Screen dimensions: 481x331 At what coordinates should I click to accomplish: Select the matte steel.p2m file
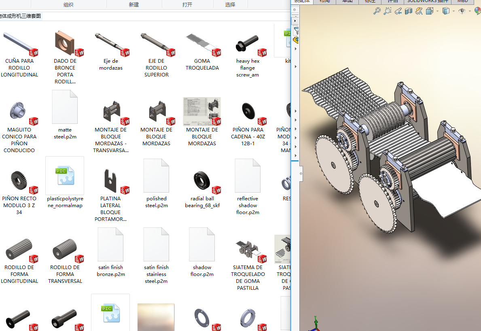coord(65,115)
